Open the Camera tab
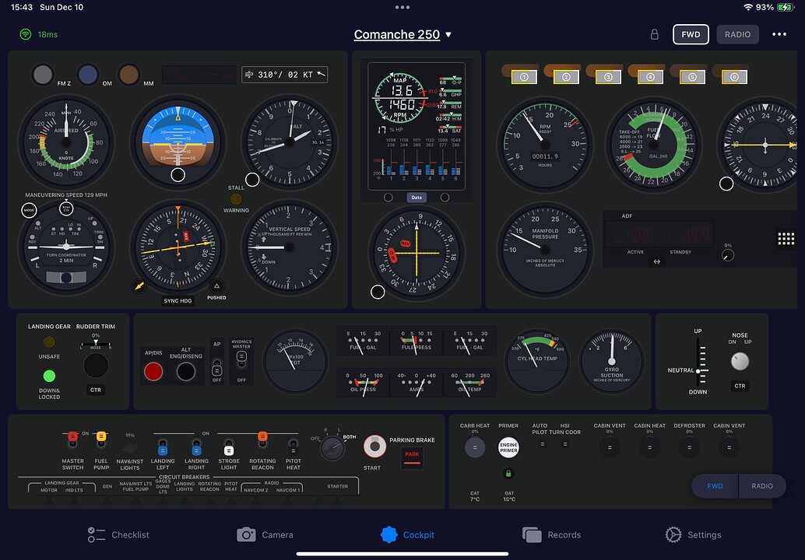The height and width of the screenshot is (560, 805). pyautogui.click(x=265, y=534)
